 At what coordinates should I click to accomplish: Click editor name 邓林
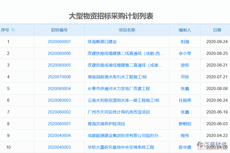click(x=185, y=77)
